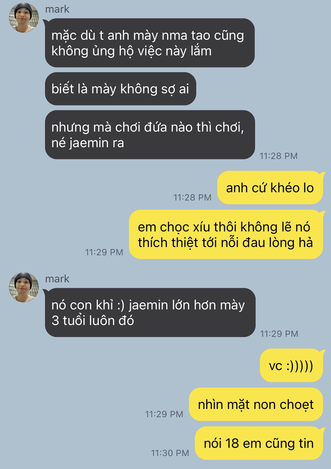The image size is (331, 469).
Task: Open mark's second profile avatar
Action: (x=24, y=287)
